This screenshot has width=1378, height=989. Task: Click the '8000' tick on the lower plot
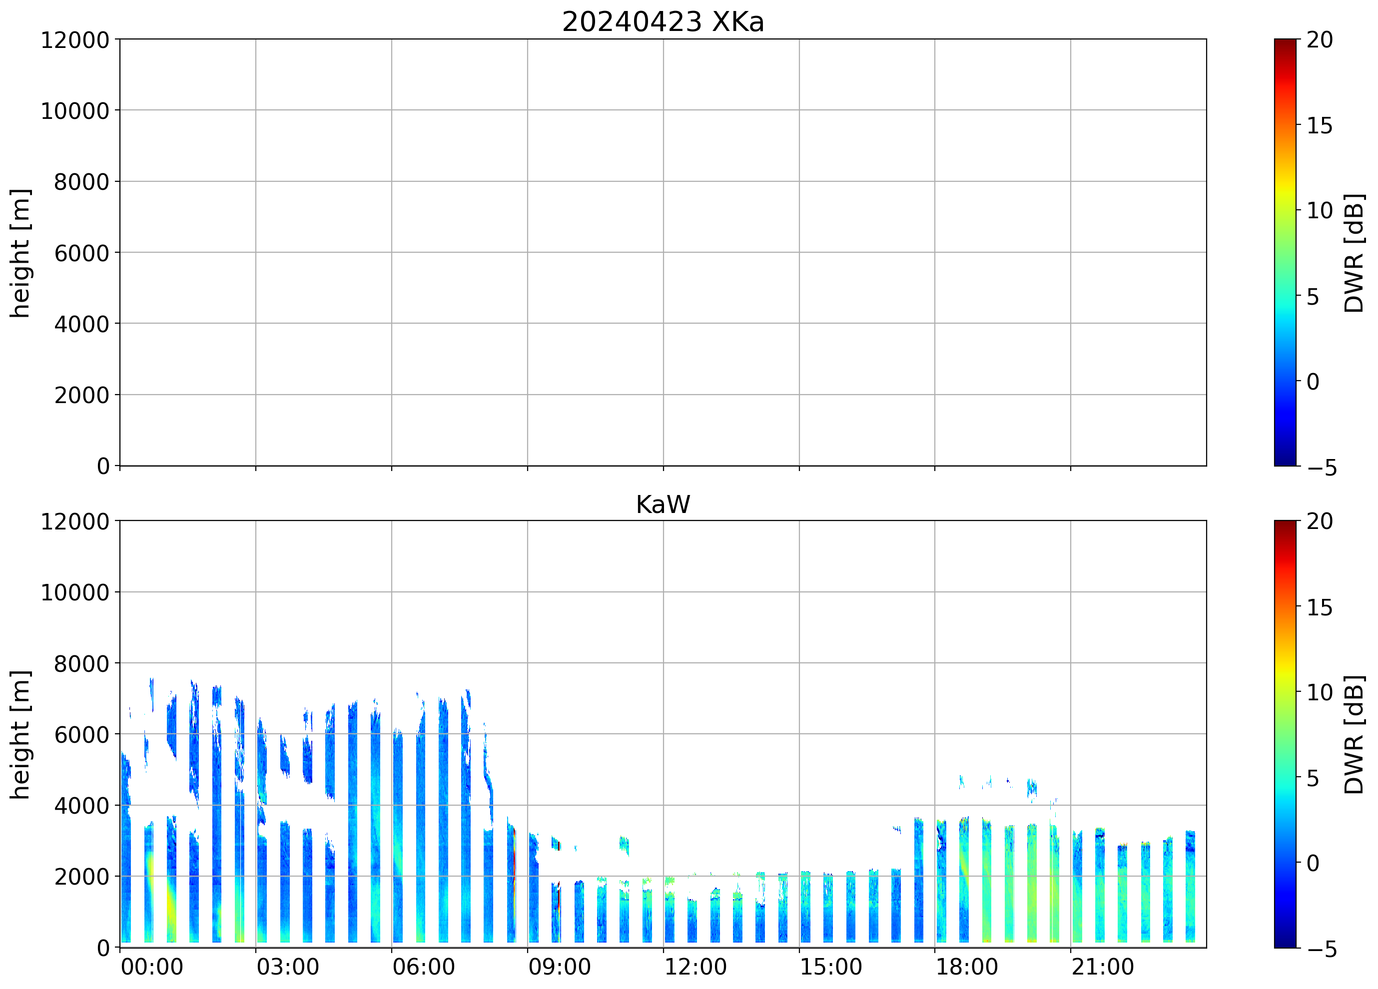(81, 664)
